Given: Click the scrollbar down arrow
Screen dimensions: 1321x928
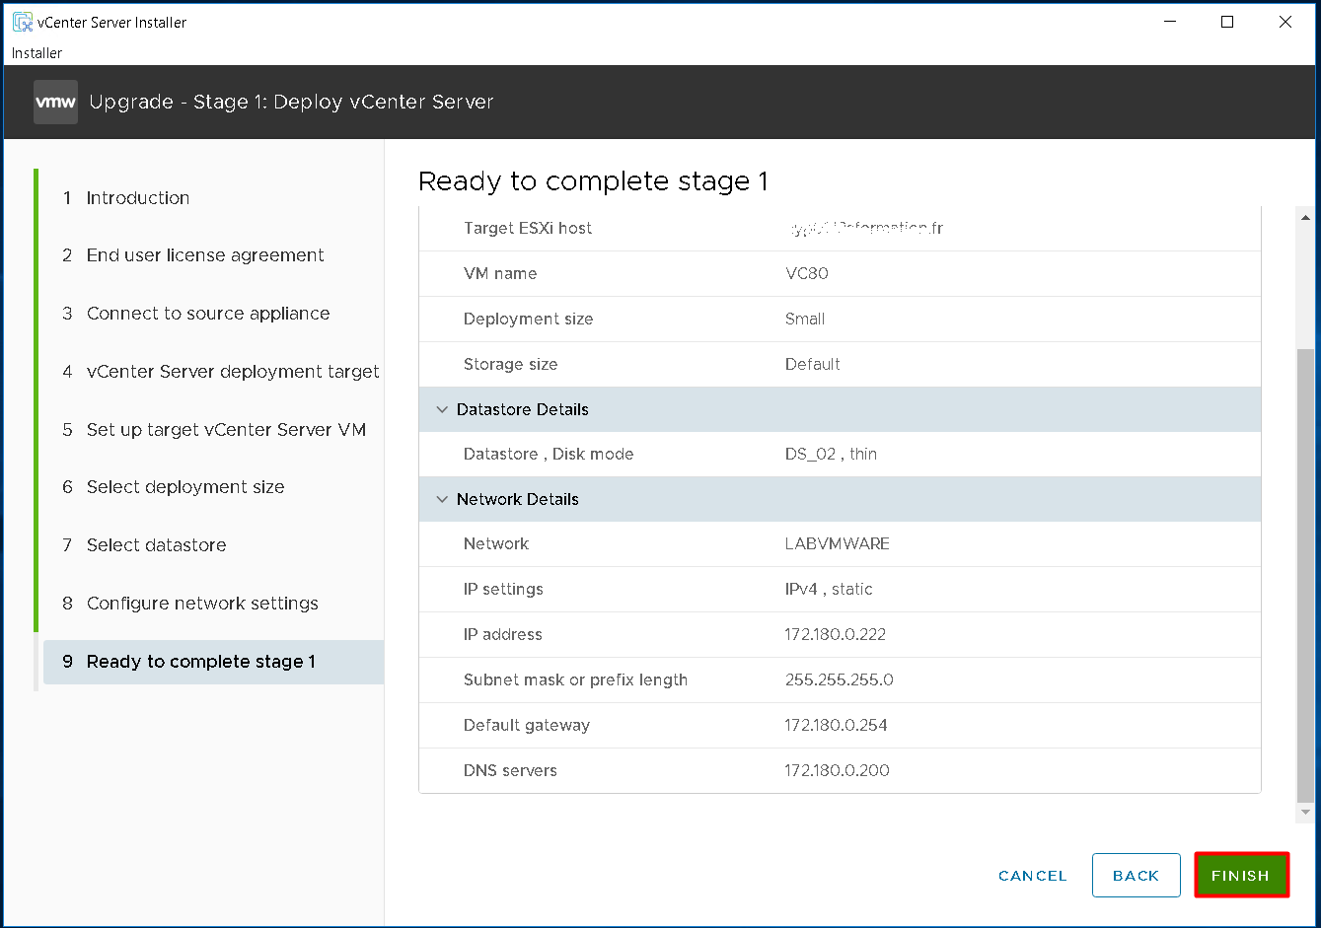Looking at the screenshot, I should click(1306, 813).
